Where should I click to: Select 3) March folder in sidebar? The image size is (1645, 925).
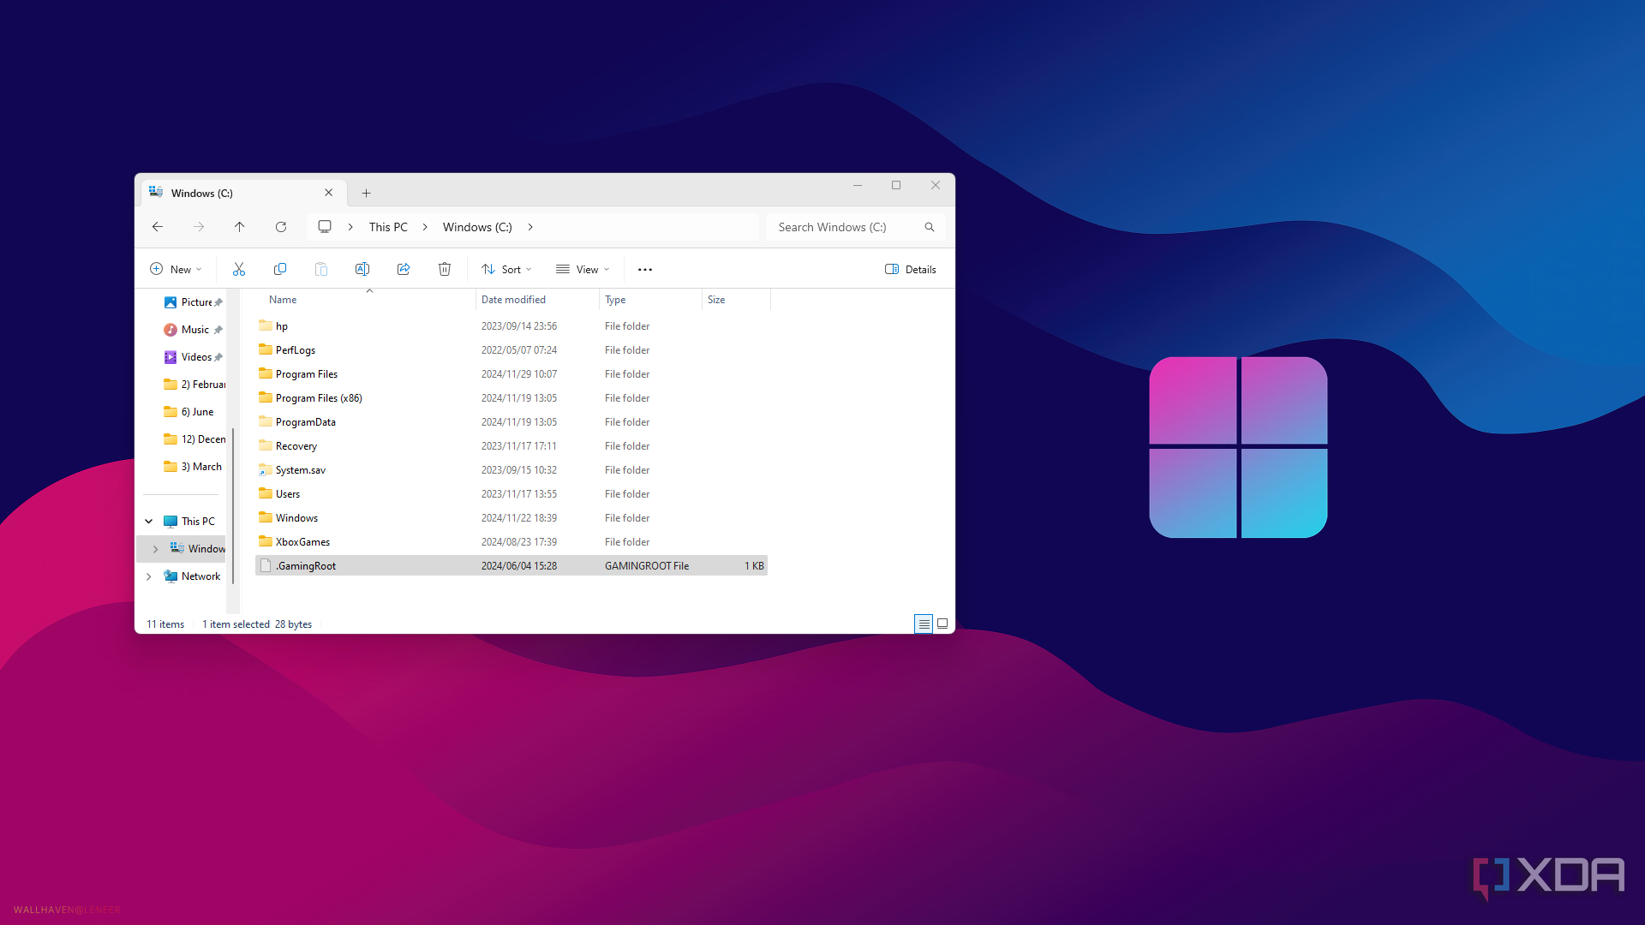(194, 467)
